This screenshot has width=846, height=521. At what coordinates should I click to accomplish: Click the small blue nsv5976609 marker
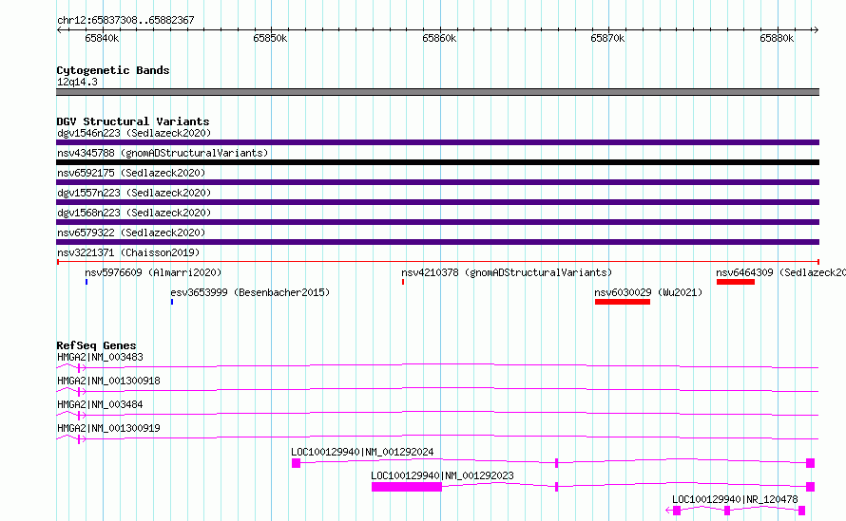87,282
